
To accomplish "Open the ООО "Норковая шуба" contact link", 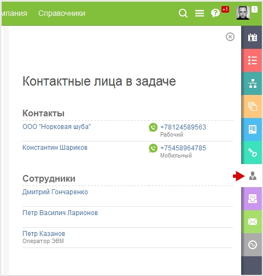I will click(x=57, y=127).
